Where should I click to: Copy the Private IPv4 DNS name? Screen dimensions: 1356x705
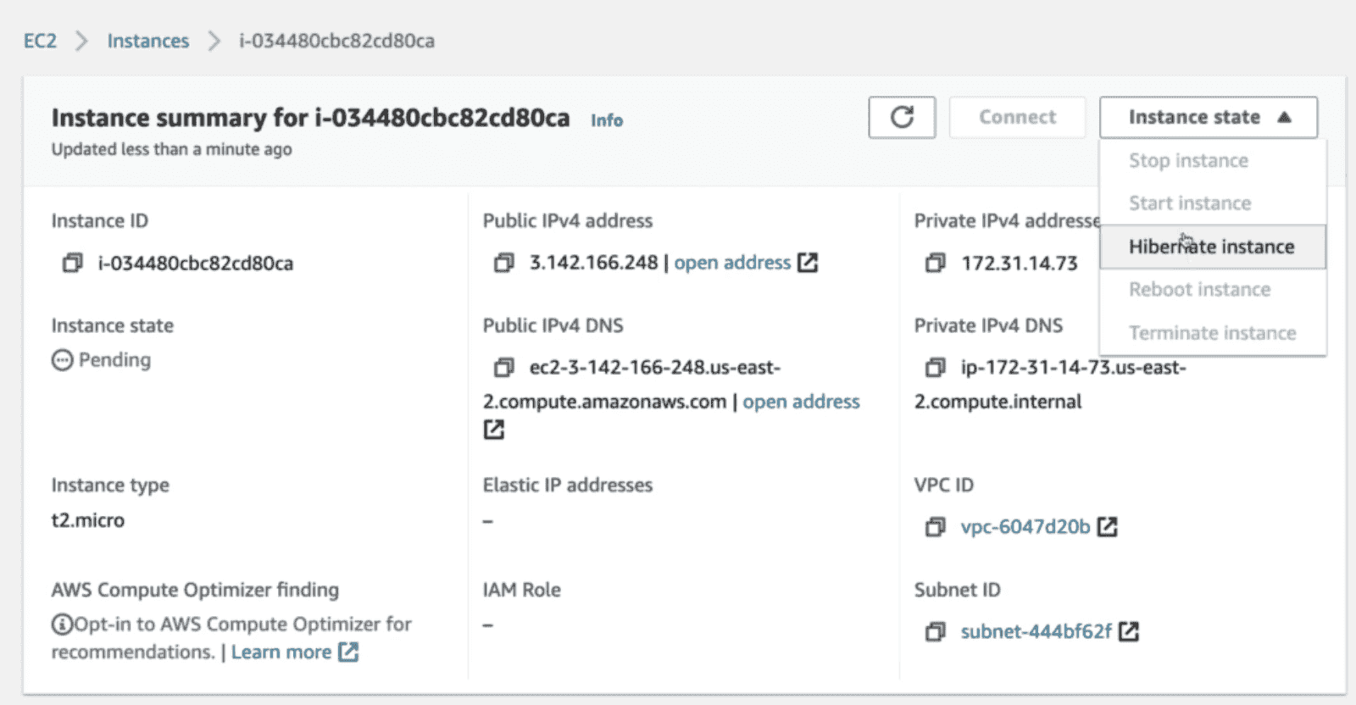pyautogui.click(x=935, y=368)
